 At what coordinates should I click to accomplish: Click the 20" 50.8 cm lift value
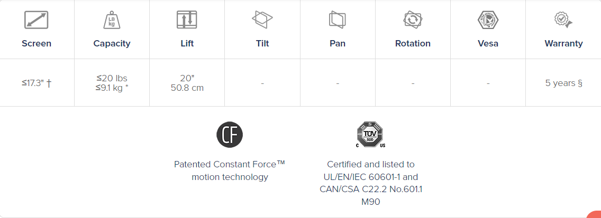click(x=187, y=83)
